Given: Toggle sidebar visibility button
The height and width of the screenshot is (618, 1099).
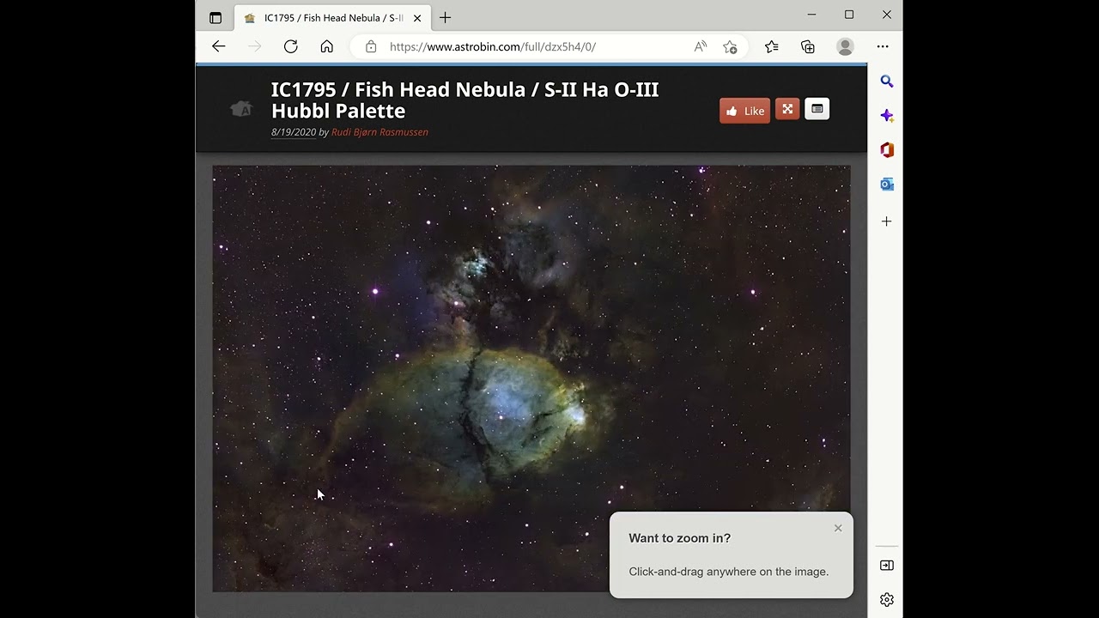Looking at the screenshot, I should (887, 566).
